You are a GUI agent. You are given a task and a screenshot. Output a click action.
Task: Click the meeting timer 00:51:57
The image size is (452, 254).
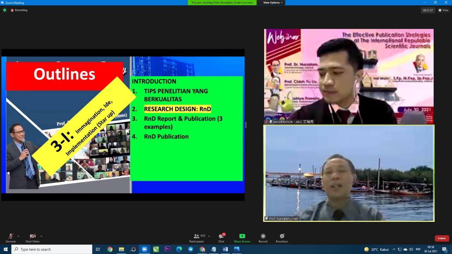pyautogui.click(x=428, y=10)
